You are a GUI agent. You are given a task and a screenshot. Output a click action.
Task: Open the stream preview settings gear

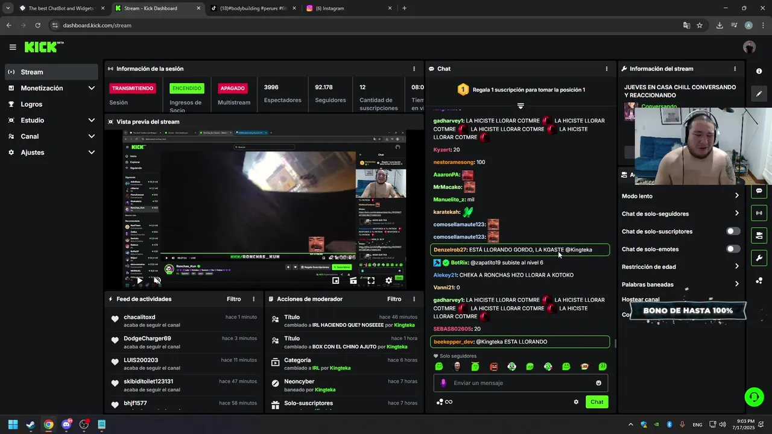389,280
